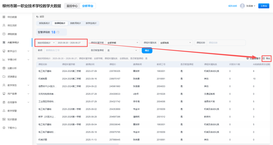The height and width of the screenshot is (145, 273).
Task: Click the 课程数据 book icon
Action: (x=4, y=34)
